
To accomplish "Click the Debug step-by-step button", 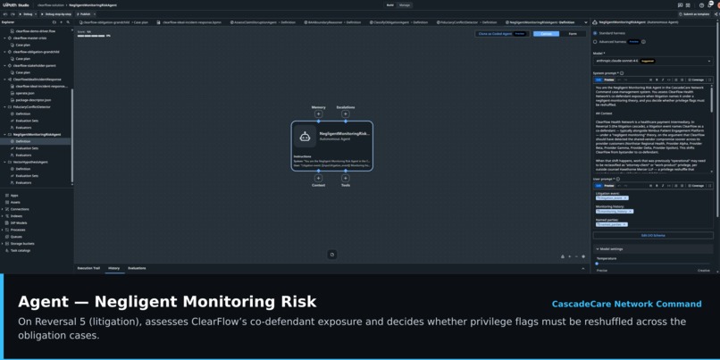I will coord(56,14).
